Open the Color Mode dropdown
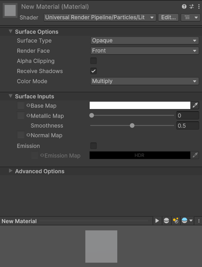This screenshot has height=267, width=202. (x=145, y=81)
